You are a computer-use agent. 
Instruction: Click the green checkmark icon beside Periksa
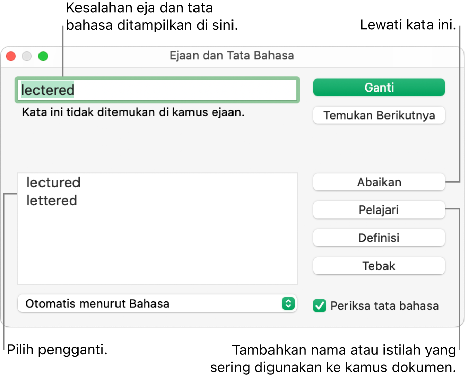tap(320, 306)
